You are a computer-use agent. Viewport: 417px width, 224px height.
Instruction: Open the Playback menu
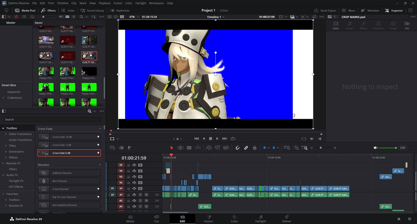click(x=105, y=3)
